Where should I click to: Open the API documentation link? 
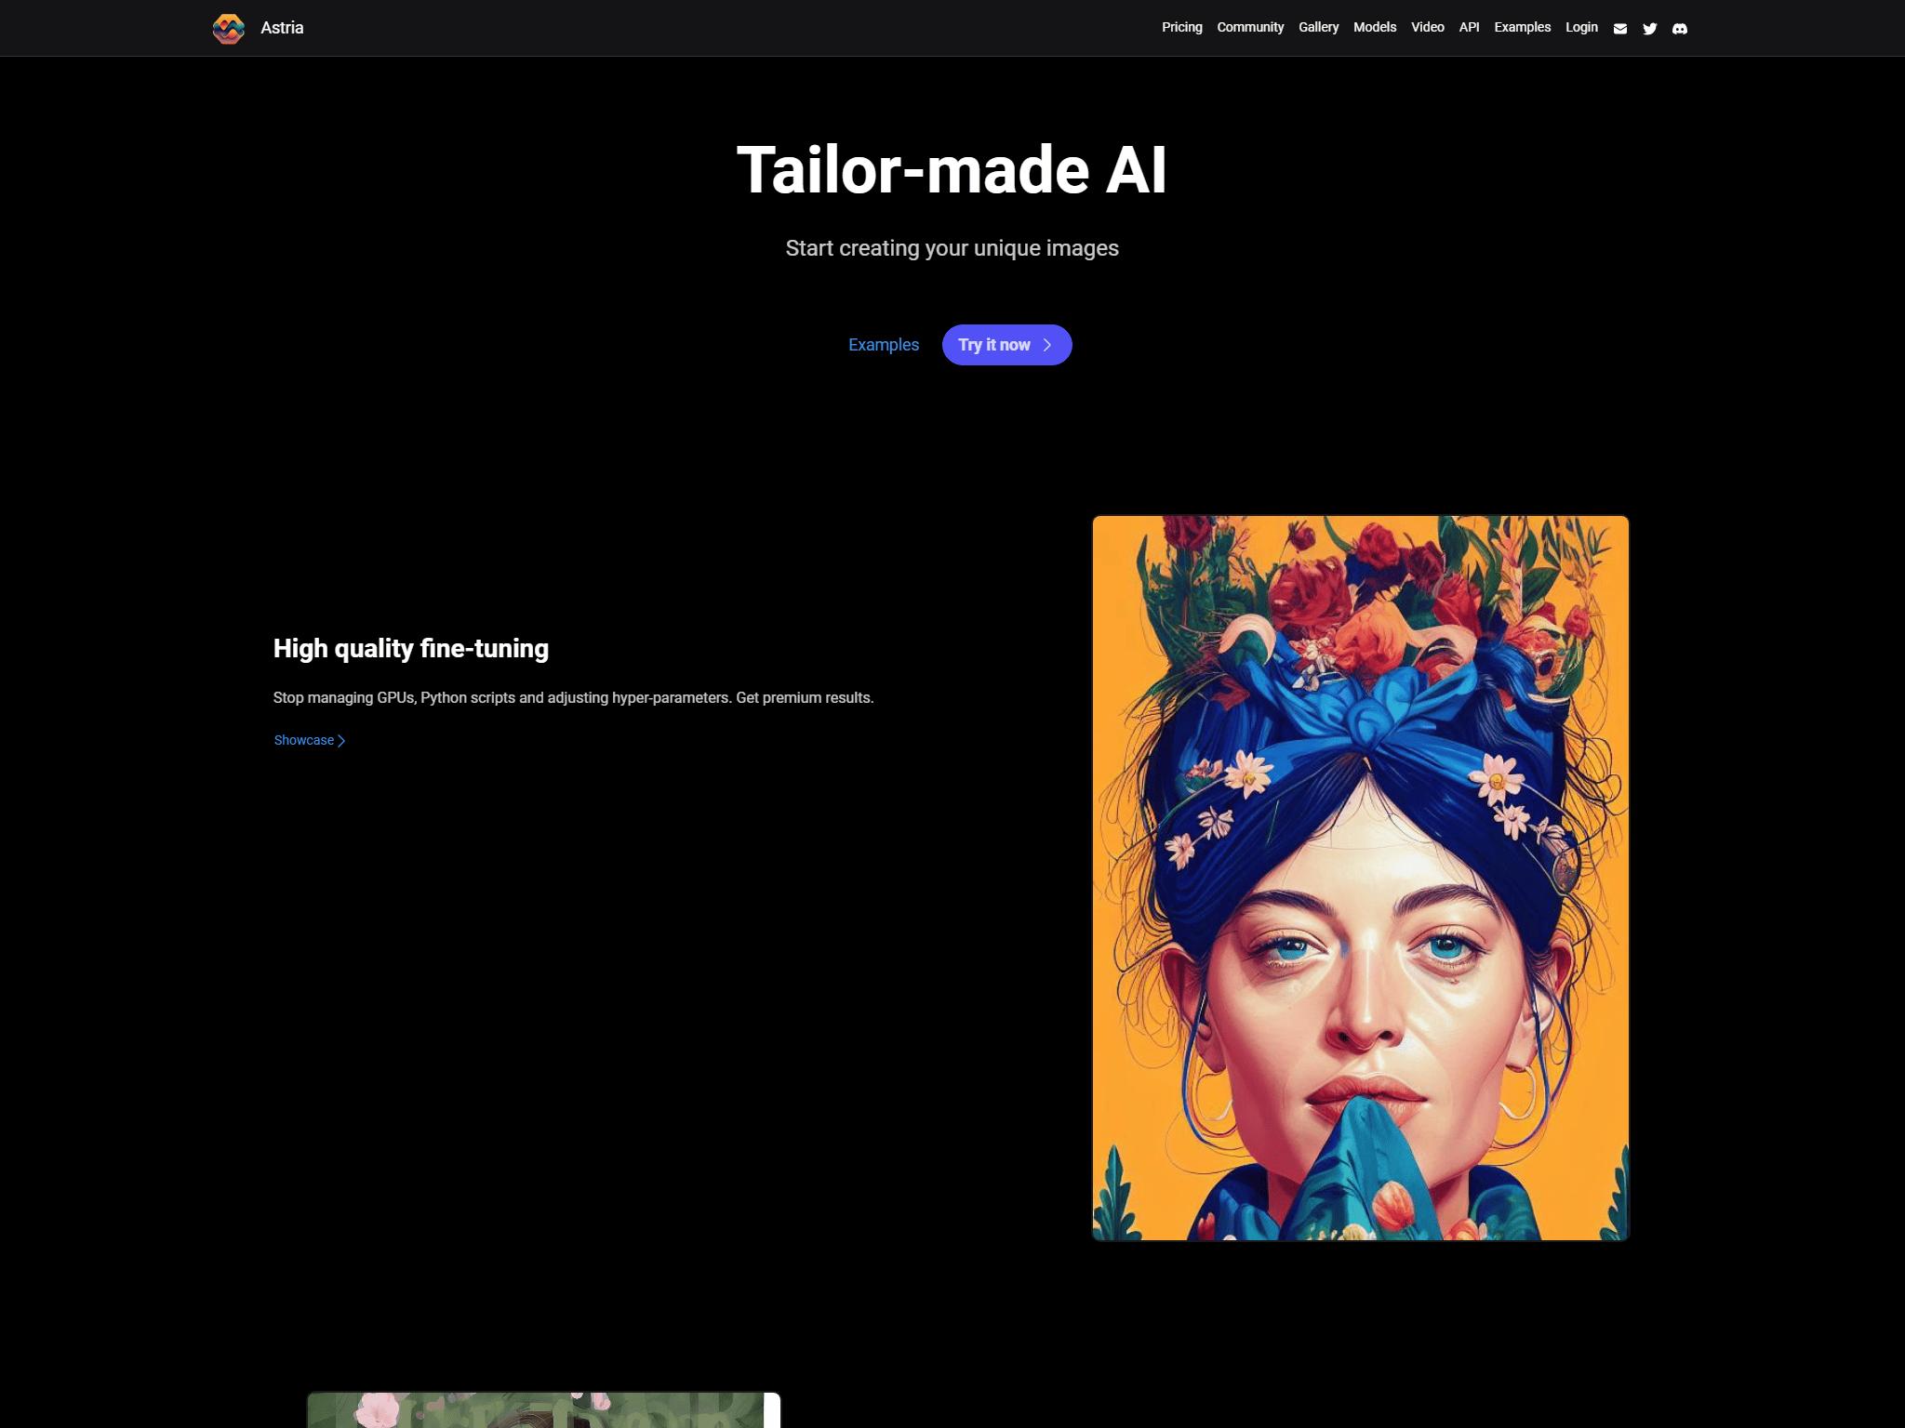(1469, 27)
